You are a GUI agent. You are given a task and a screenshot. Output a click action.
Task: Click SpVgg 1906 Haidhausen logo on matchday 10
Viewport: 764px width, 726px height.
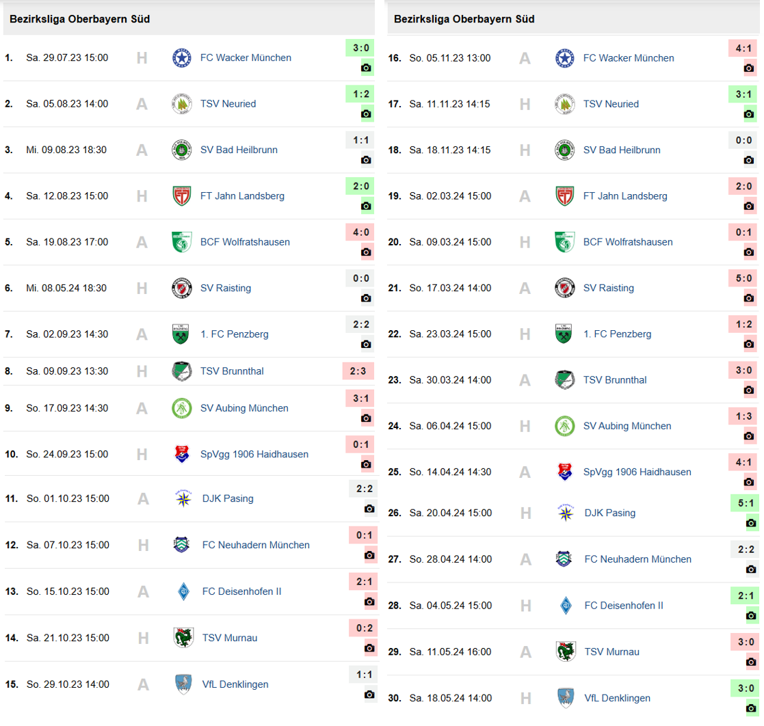tap(181, 454)
